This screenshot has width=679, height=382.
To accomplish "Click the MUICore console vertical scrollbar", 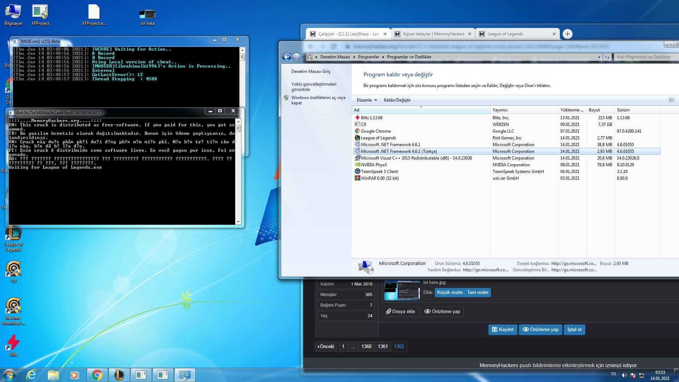I will [x=242, y=77].
